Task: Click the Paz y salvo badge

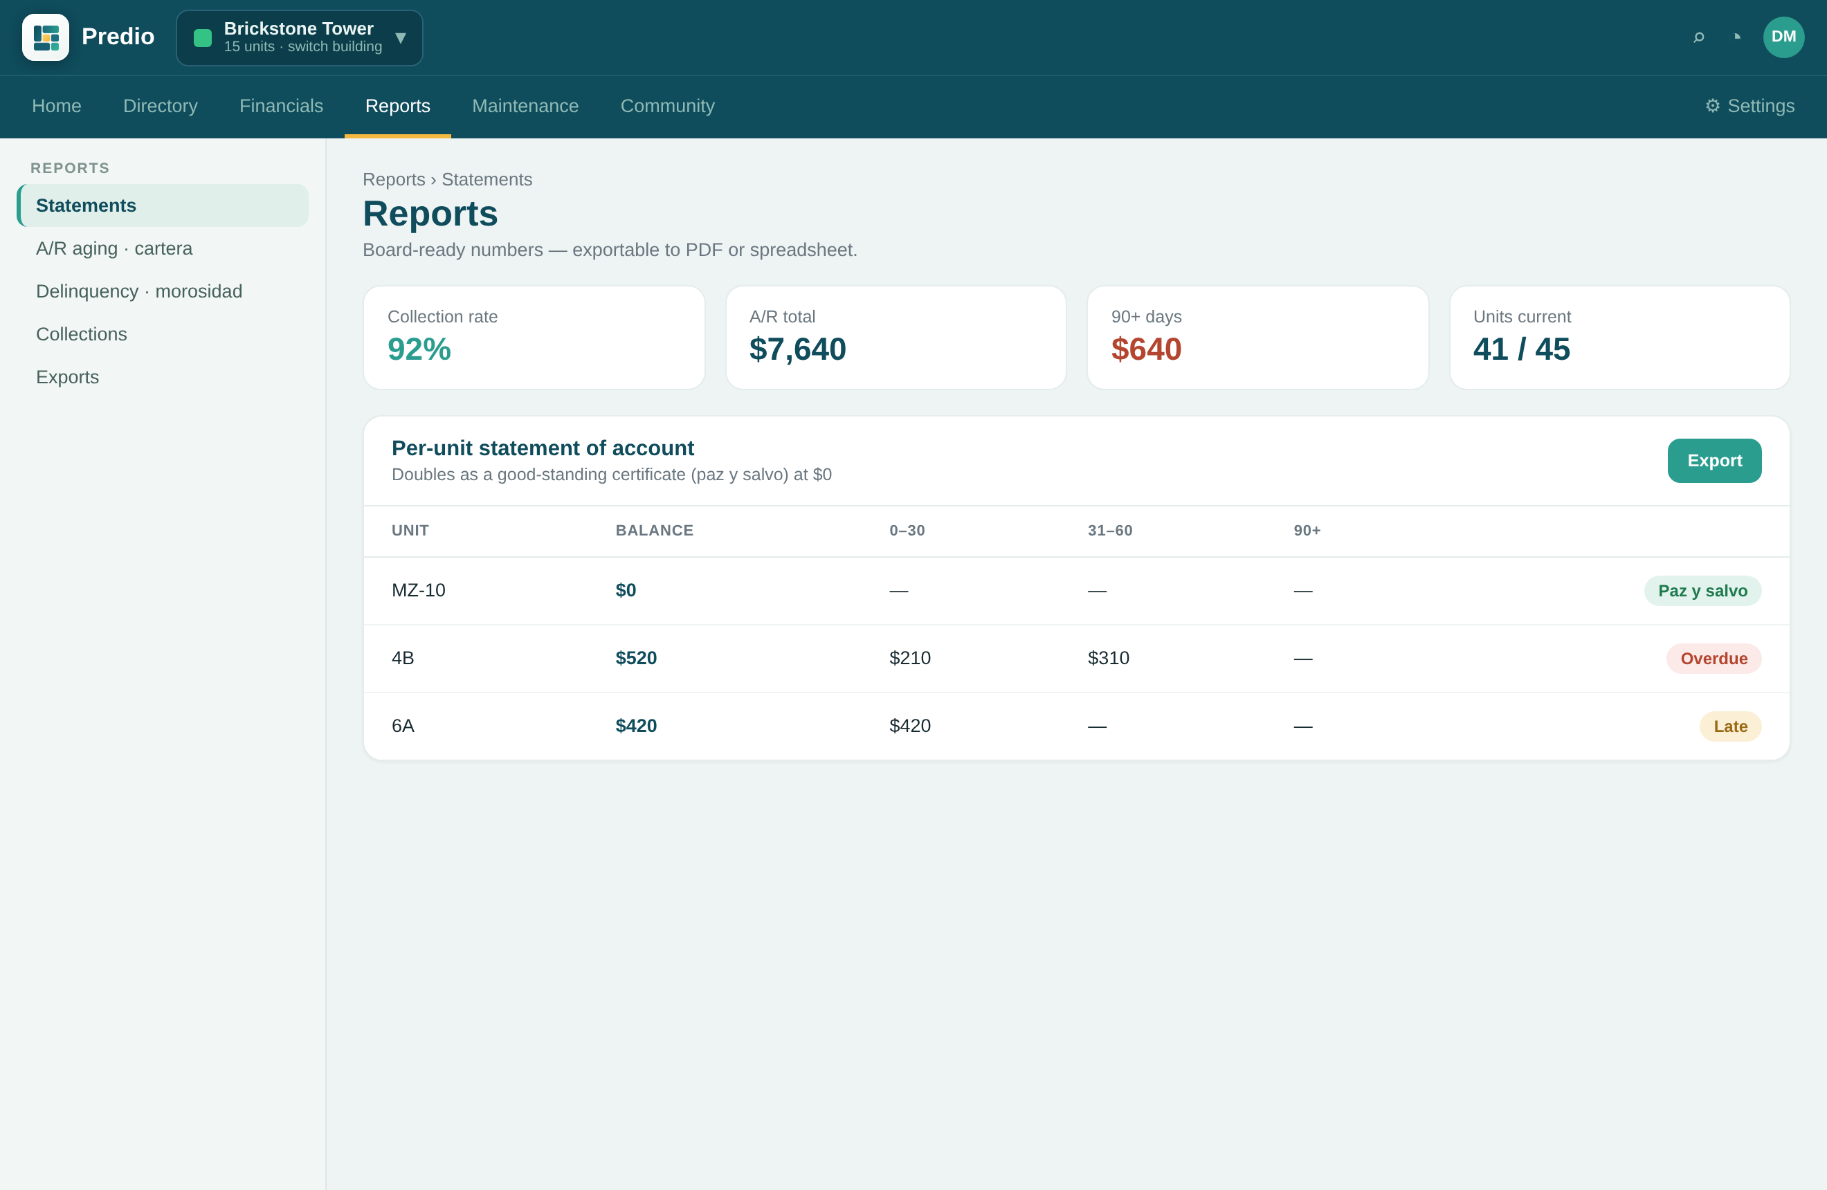Action: (1702, 591)
